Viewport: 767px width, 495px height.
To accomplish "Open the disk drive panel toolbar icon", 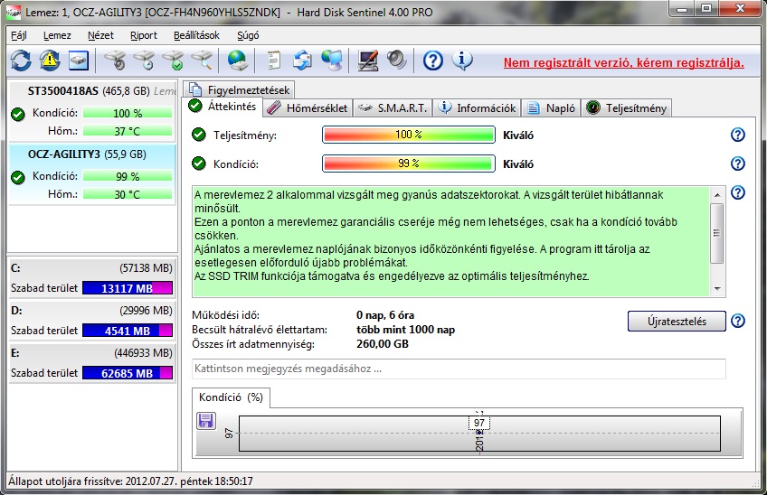I will pyautogui.click(x=79, y=61).
